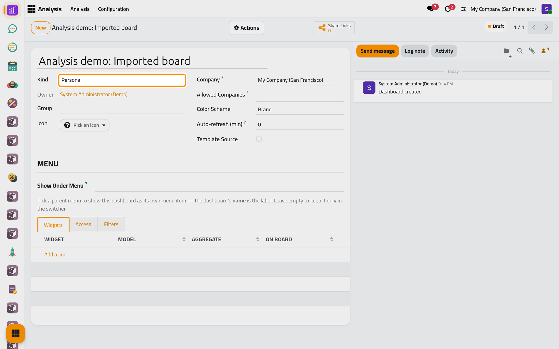The height and width of the screenshot is (349, 559).
Task: Open the Company field dropdown
Action: pos(295,80)
